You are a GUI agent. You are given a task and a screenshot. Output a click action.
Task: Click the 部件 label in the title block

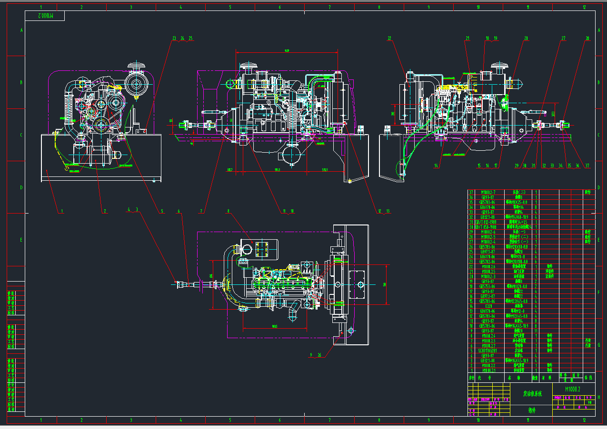(531, 410)
